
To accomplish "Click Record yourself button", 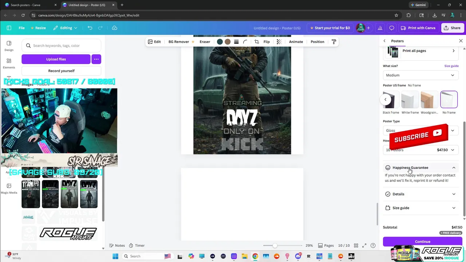I will pyautogui.click(x=61, y=71).
